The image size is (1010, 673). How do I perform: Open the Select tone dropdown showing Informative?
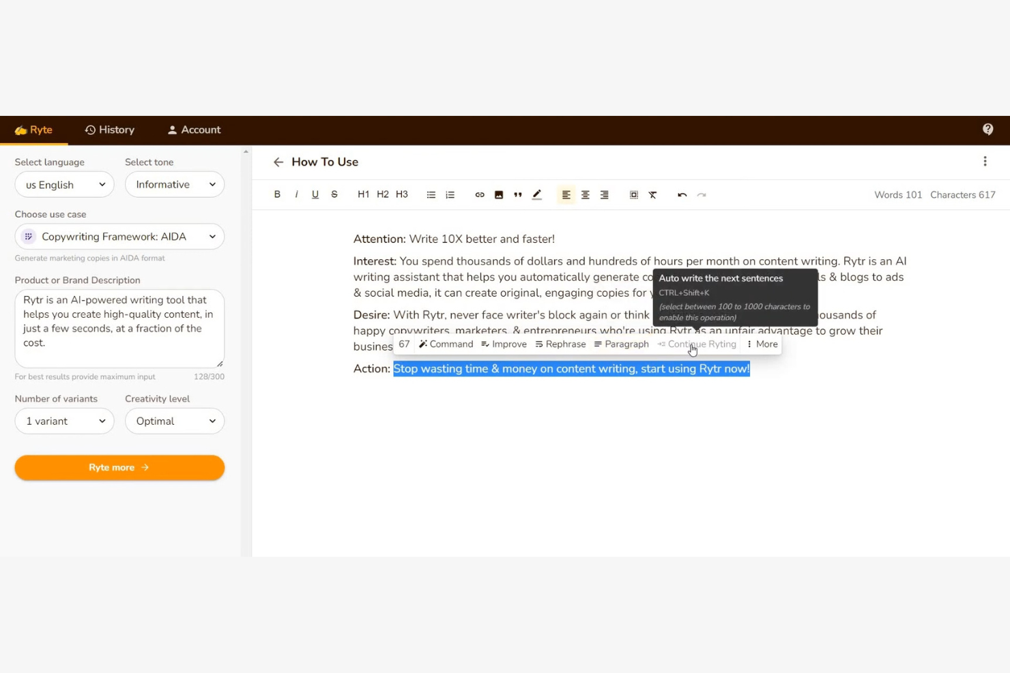point(175,185)
